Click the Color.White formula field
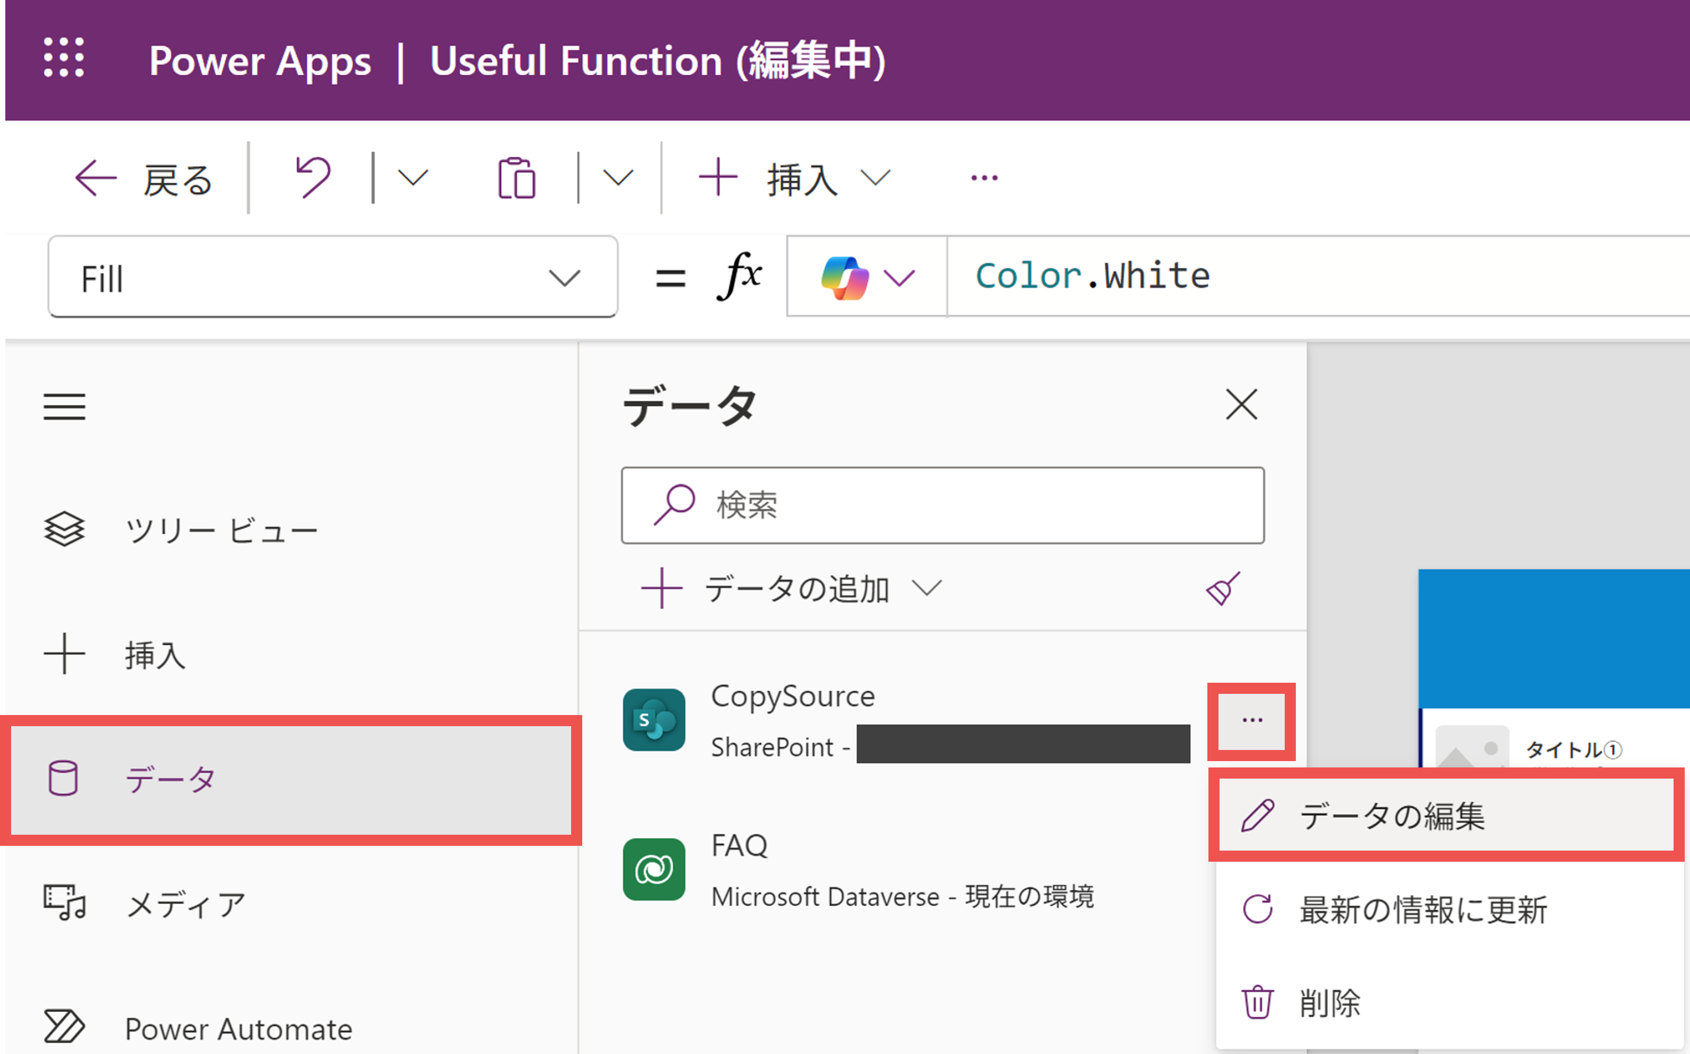 [x=1318, y=276]
